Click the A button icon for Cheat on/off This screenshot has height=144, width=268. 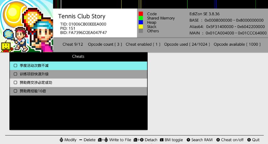tap(218, 140)
